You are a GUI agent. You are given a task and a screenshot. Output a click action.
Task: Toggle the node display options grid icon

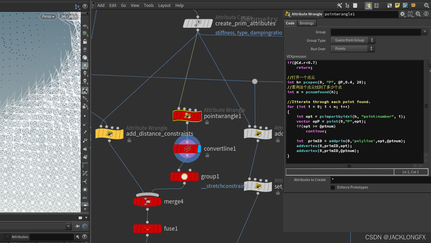click(x=376, y=5)
